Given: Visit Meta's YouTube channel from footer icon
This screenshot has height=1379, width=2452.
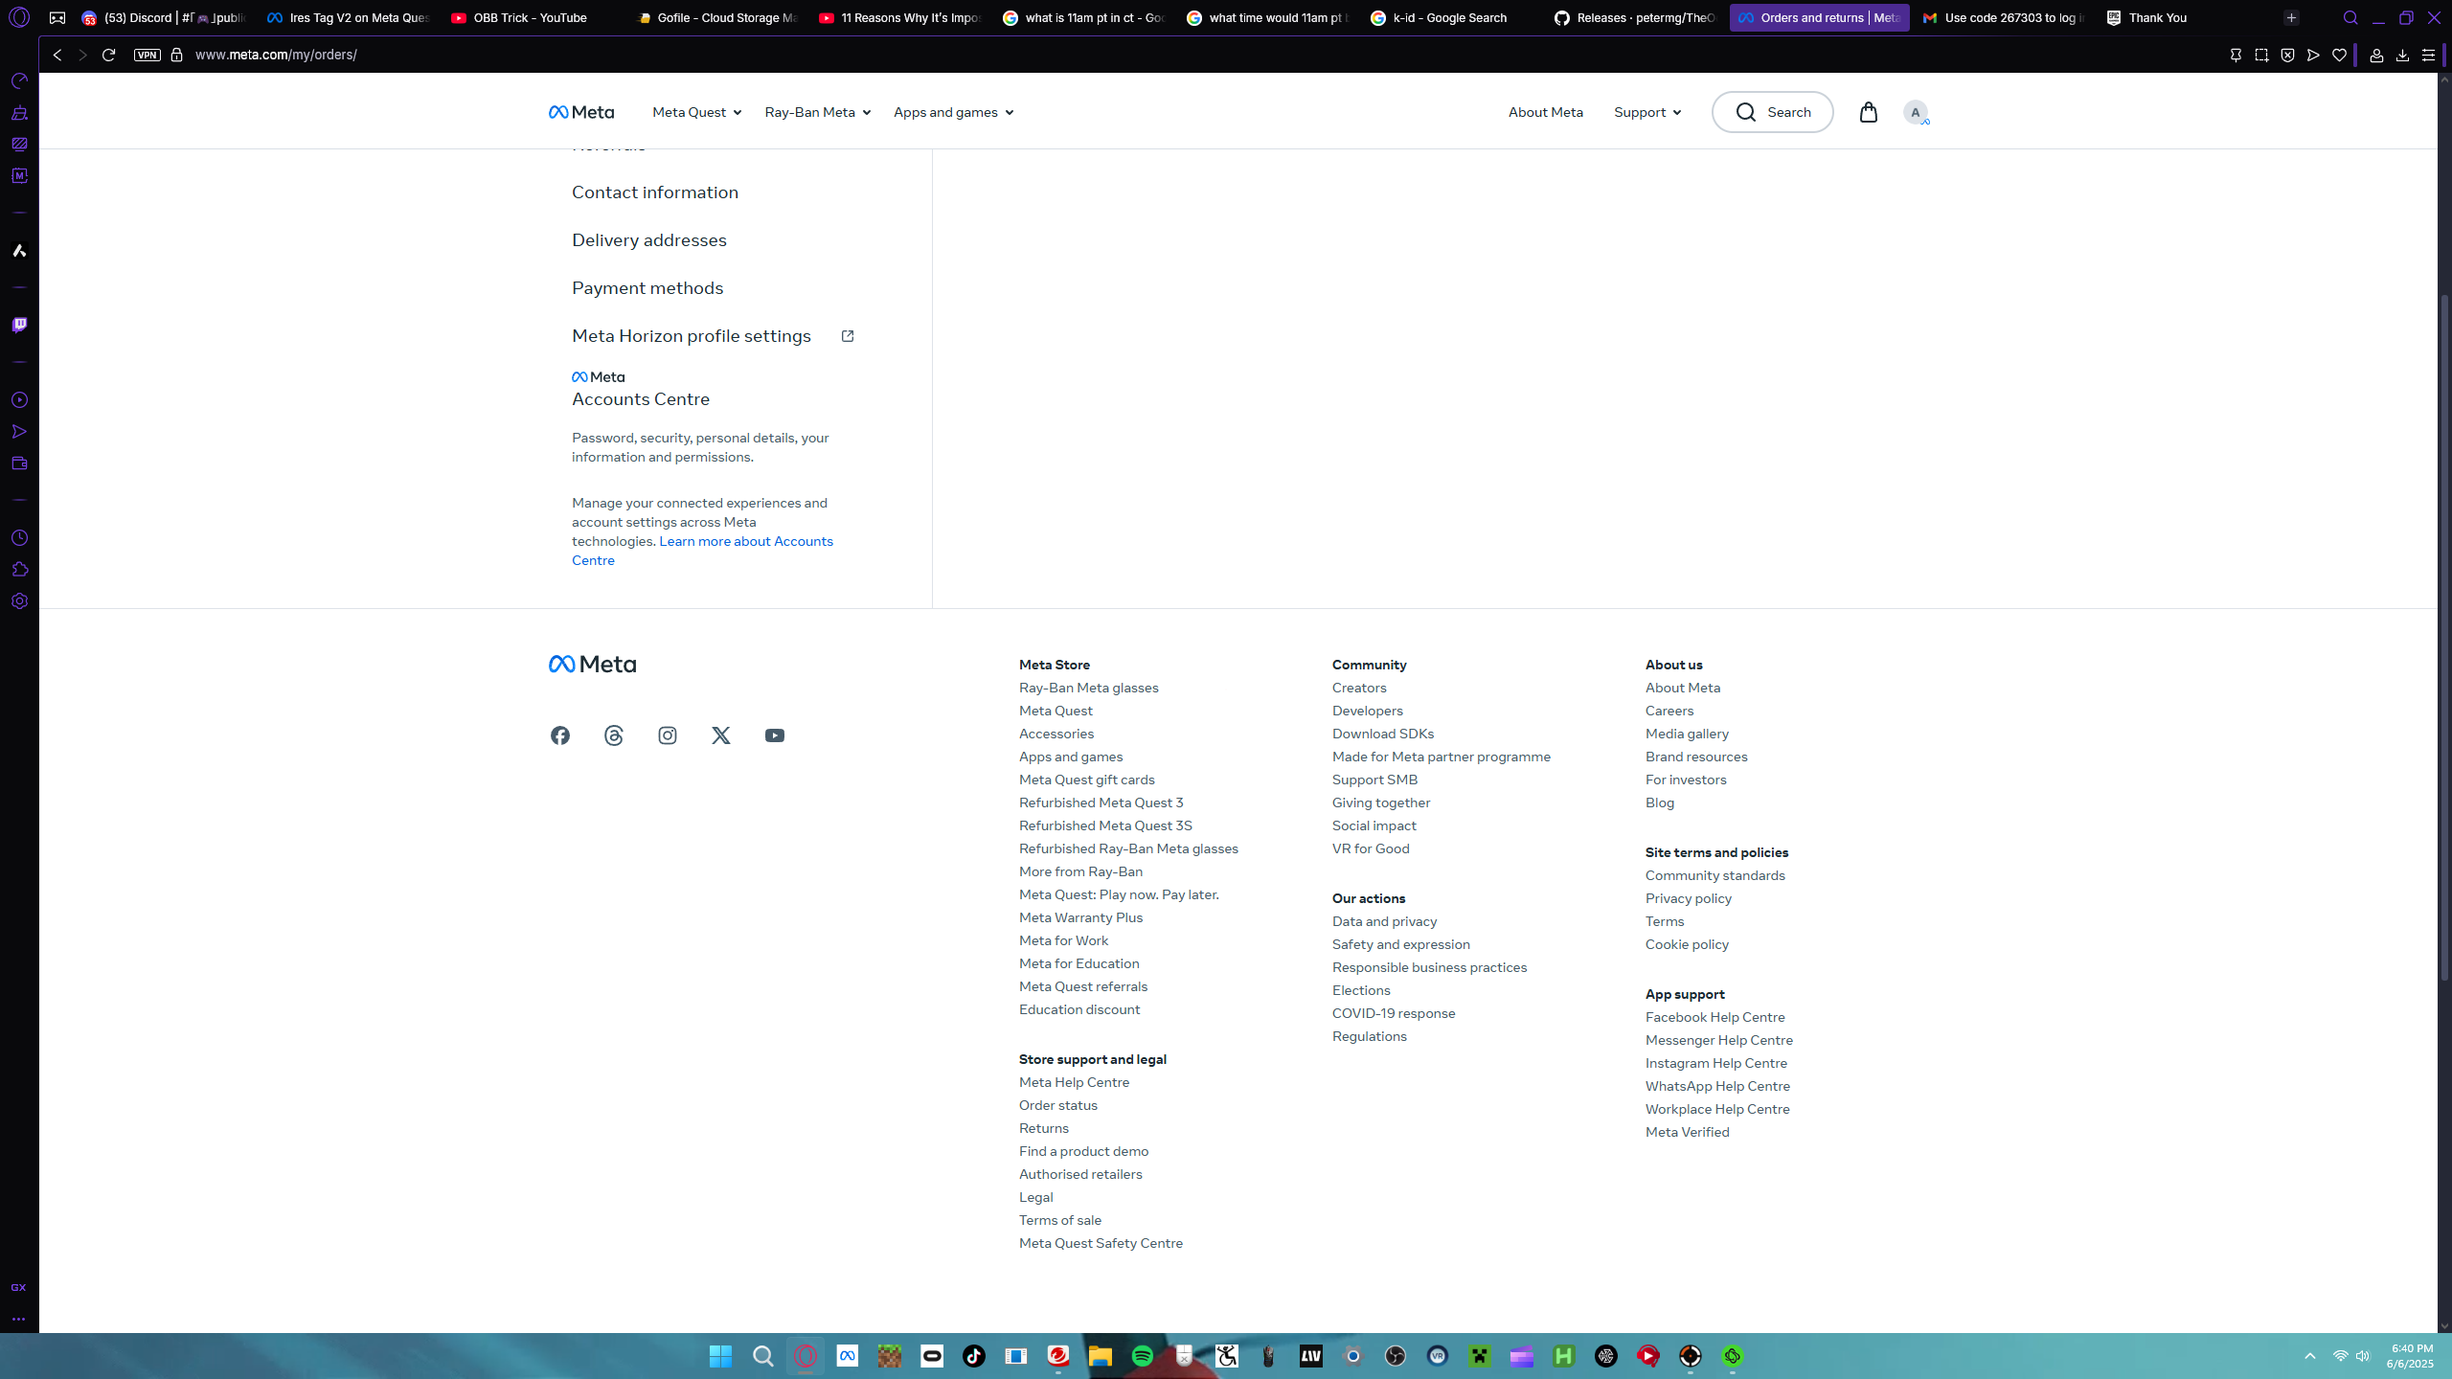Looking at the screenshot, I should (x=775, y=735).
